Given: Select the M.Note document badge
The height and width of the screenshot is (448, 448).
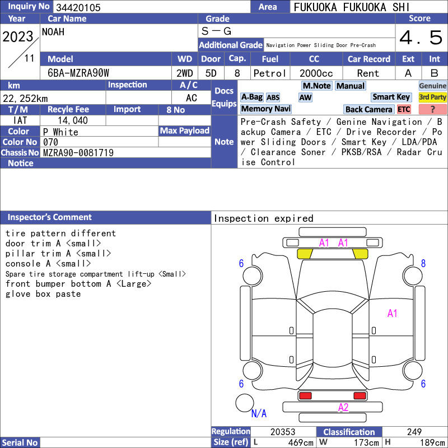Looking at the screenshot, I should 316,86.
